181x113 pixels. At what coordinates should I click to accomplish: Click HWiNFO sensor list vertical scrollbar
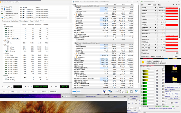[x=139, y=44]
